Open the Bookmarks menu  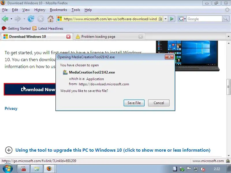(x=58, y=10)
